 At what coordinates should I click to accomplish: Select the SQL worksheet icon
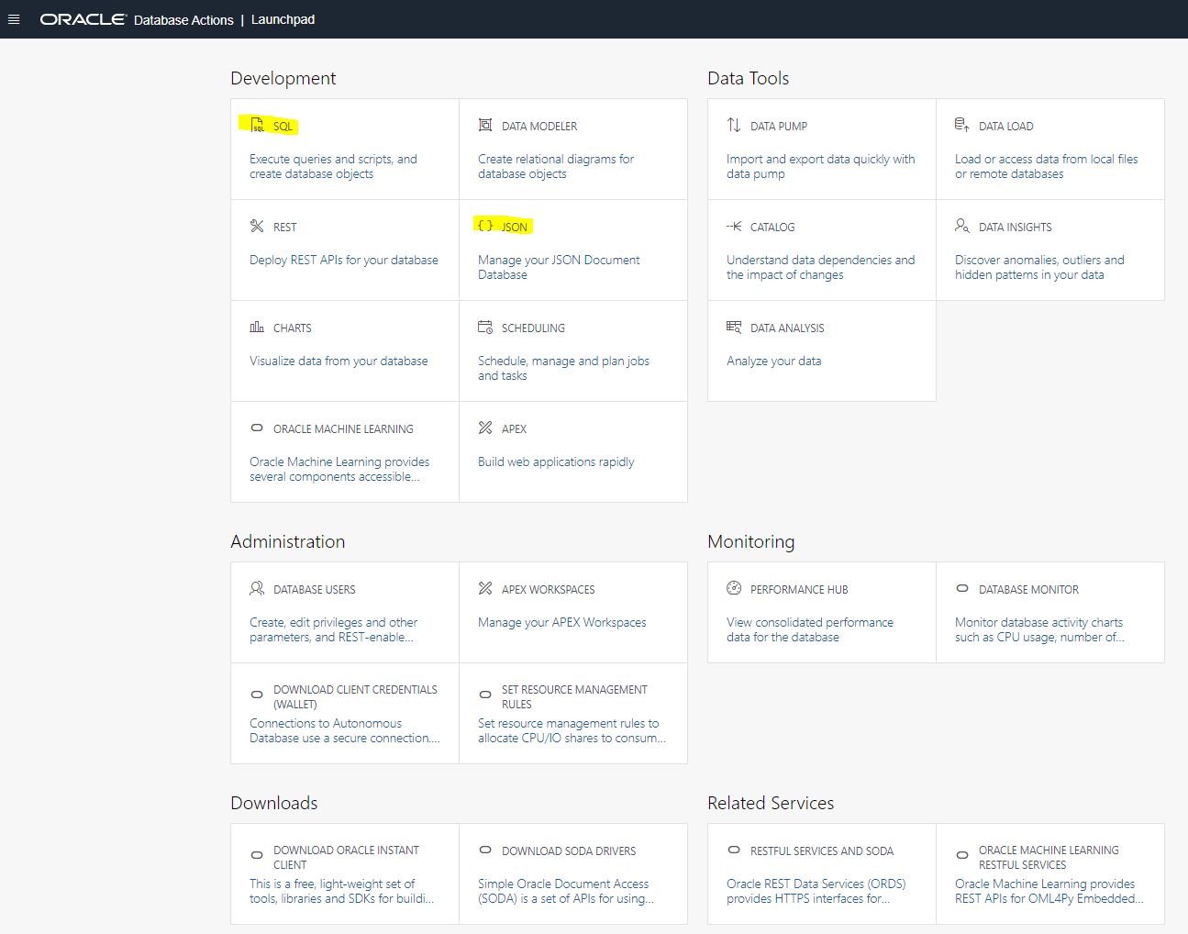pos(255,126)
